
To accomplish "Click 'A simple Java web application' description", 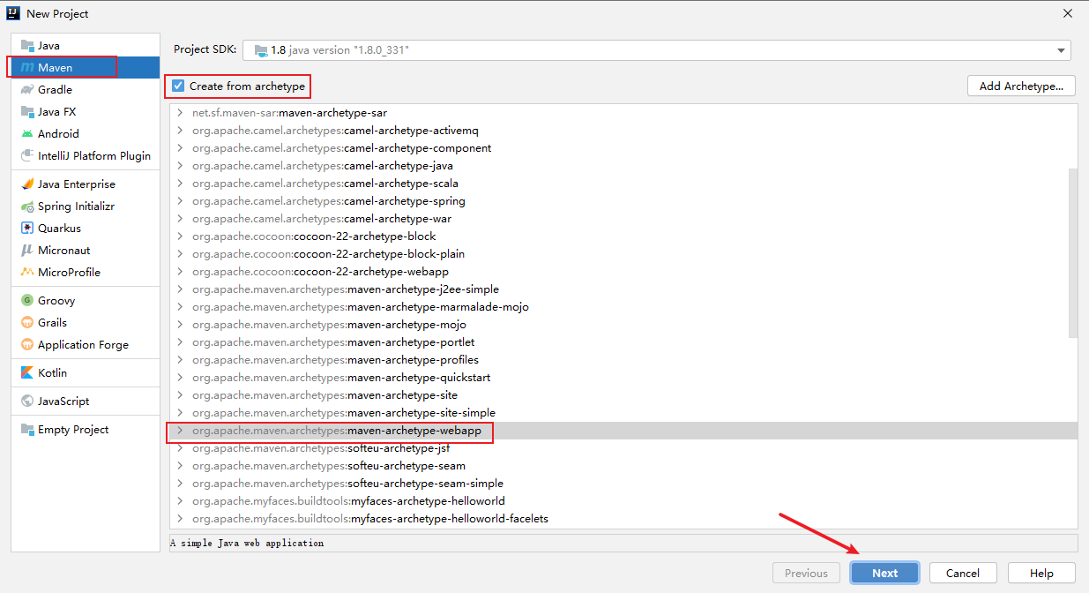I will (x=247, y=544).
